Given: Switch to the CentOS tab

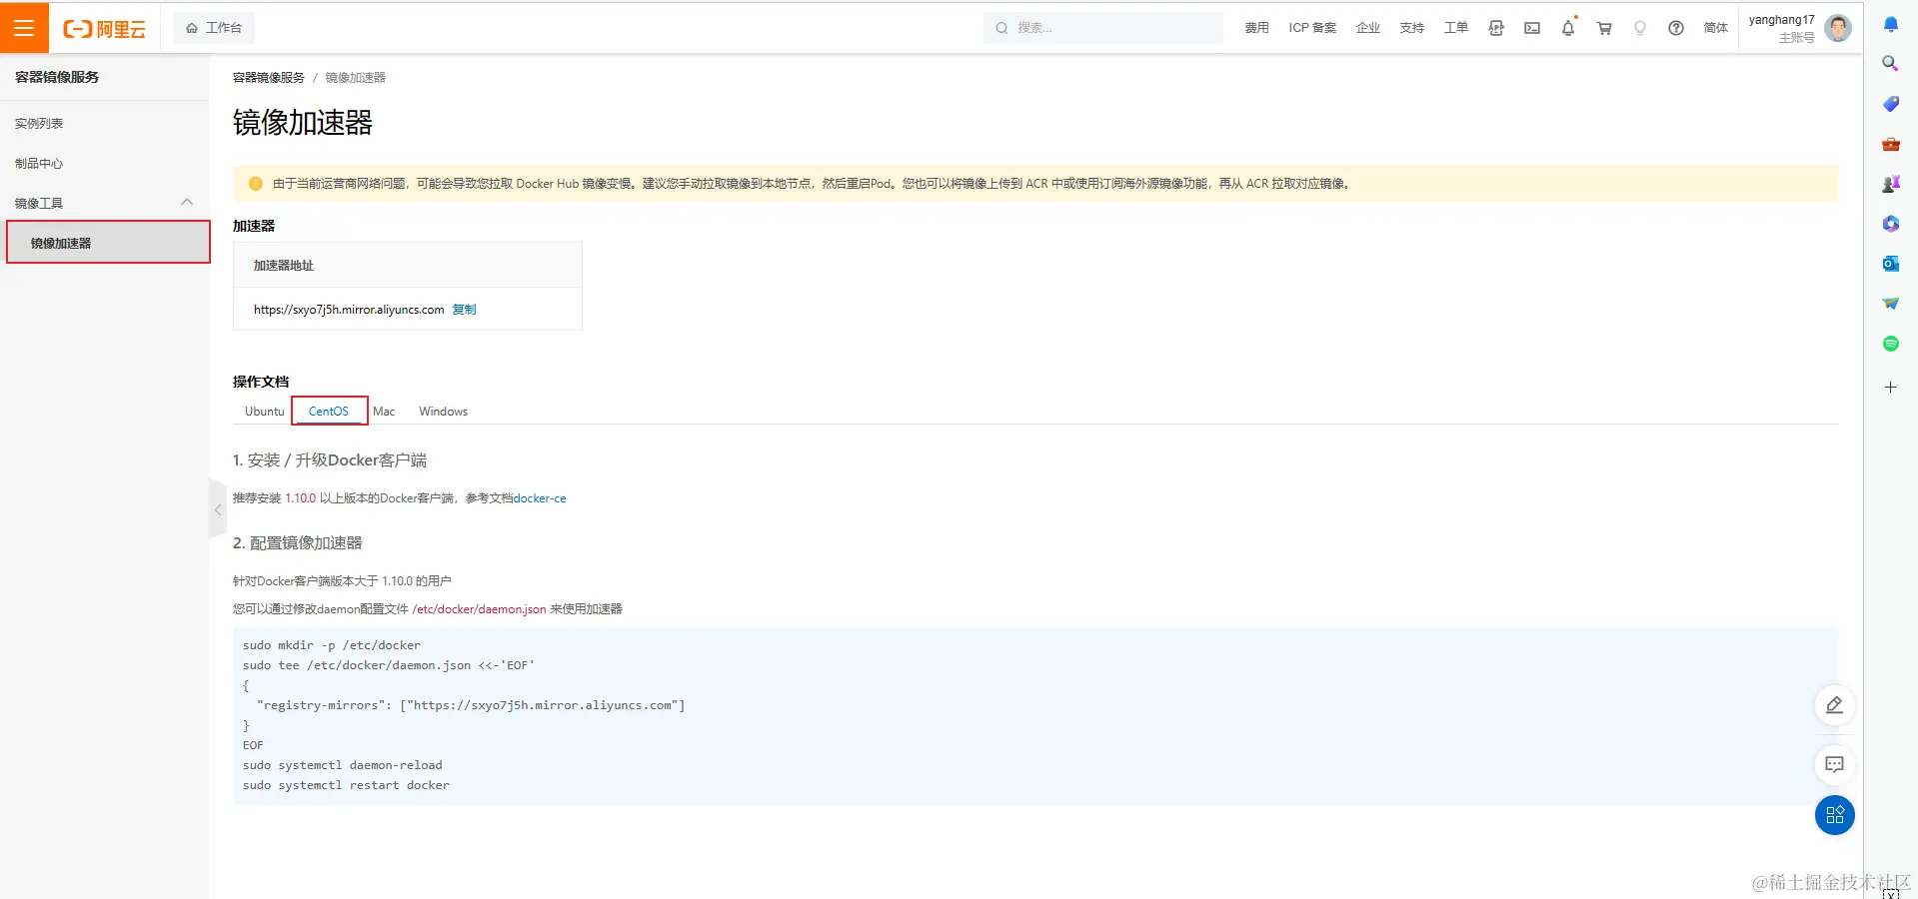Looking at the screenshot, I should click(329, 412).
